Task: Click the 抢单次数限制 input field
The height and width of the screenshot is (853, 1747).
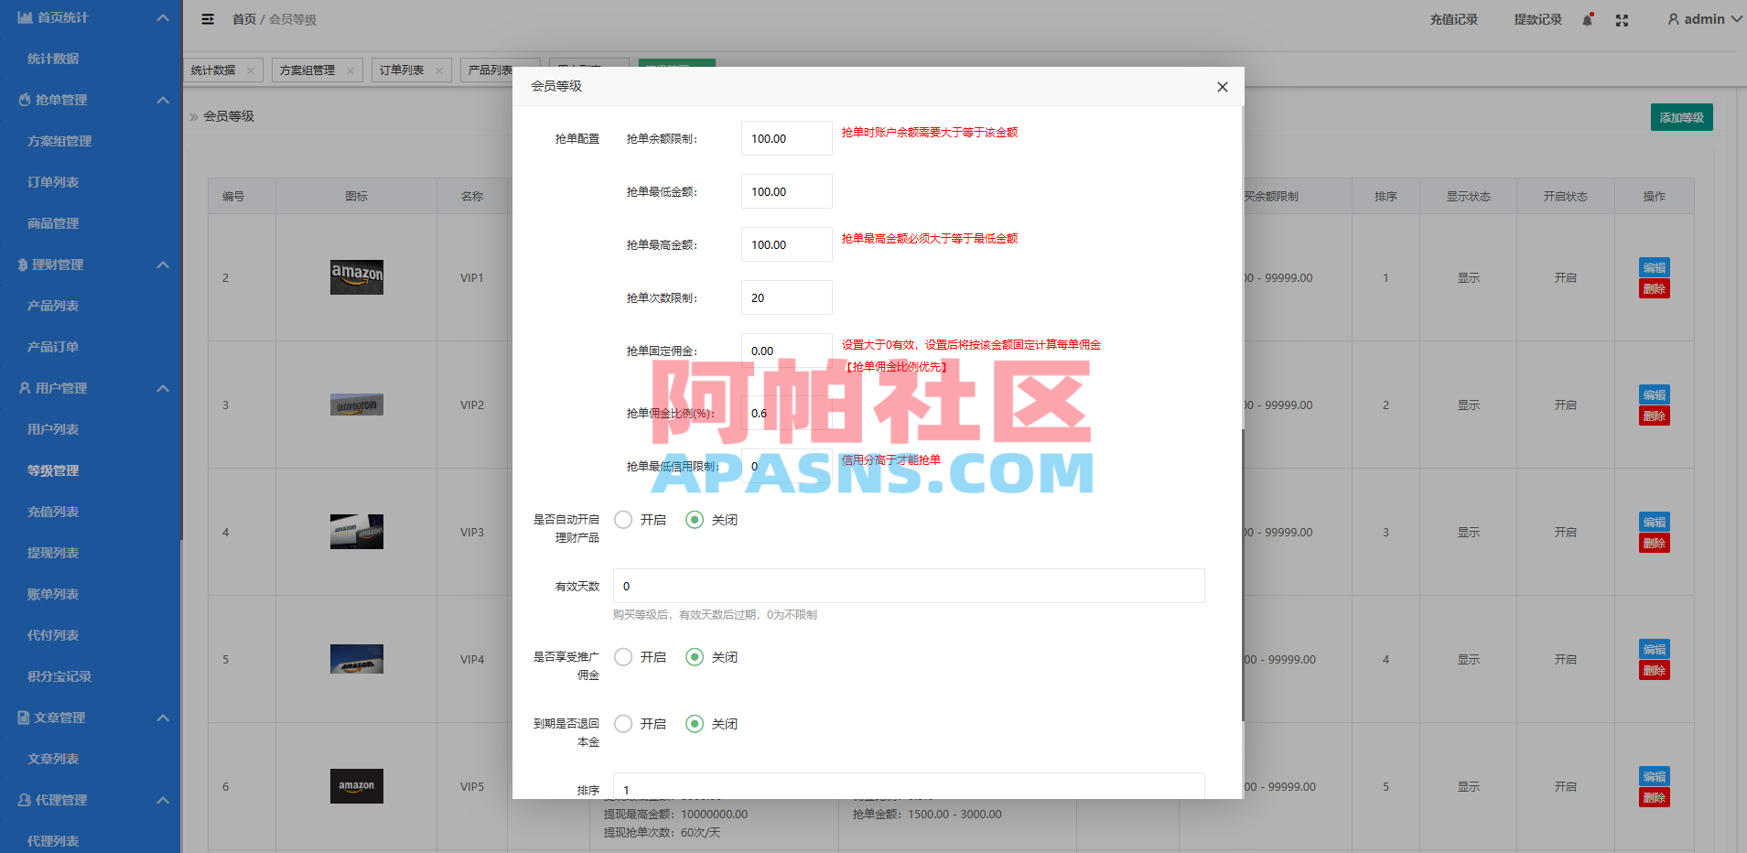Action: click(x=785, y=297)
